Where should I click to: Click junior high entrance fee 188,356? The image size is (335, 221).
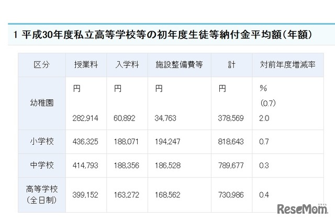point(126,166)
